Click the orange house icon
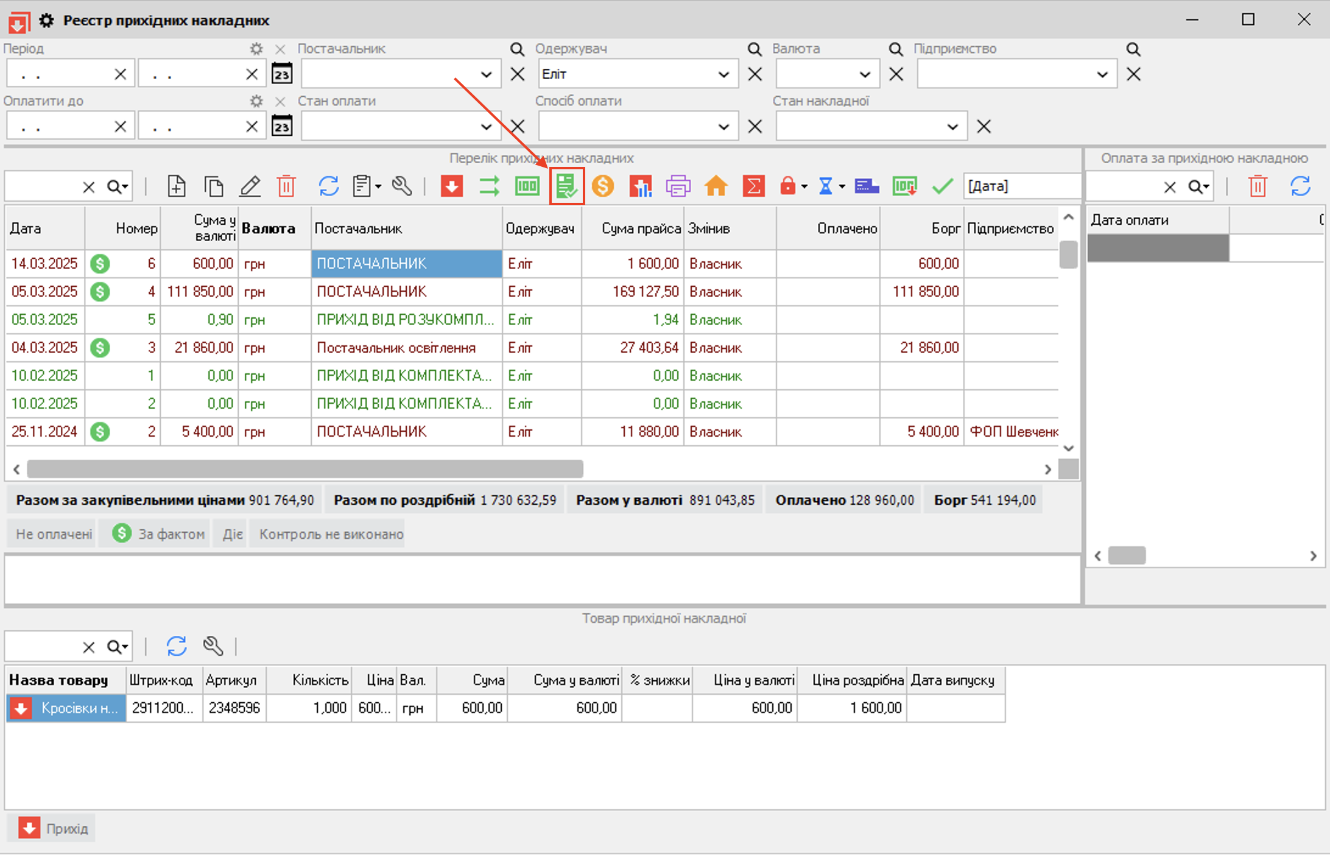 [x=716, y=186]
